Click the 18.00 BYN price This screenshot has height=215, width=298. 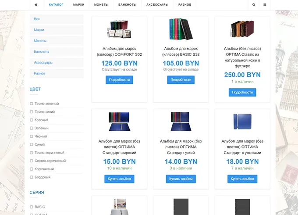tap(242, 162)
